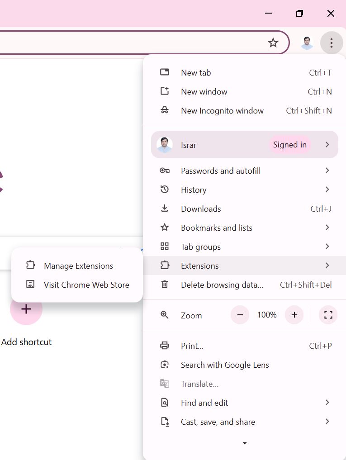This screenshot has height=460, width=346.
Task: Increase zoom with the plus button
Action: pyautogui.click(x=294, y=315)
